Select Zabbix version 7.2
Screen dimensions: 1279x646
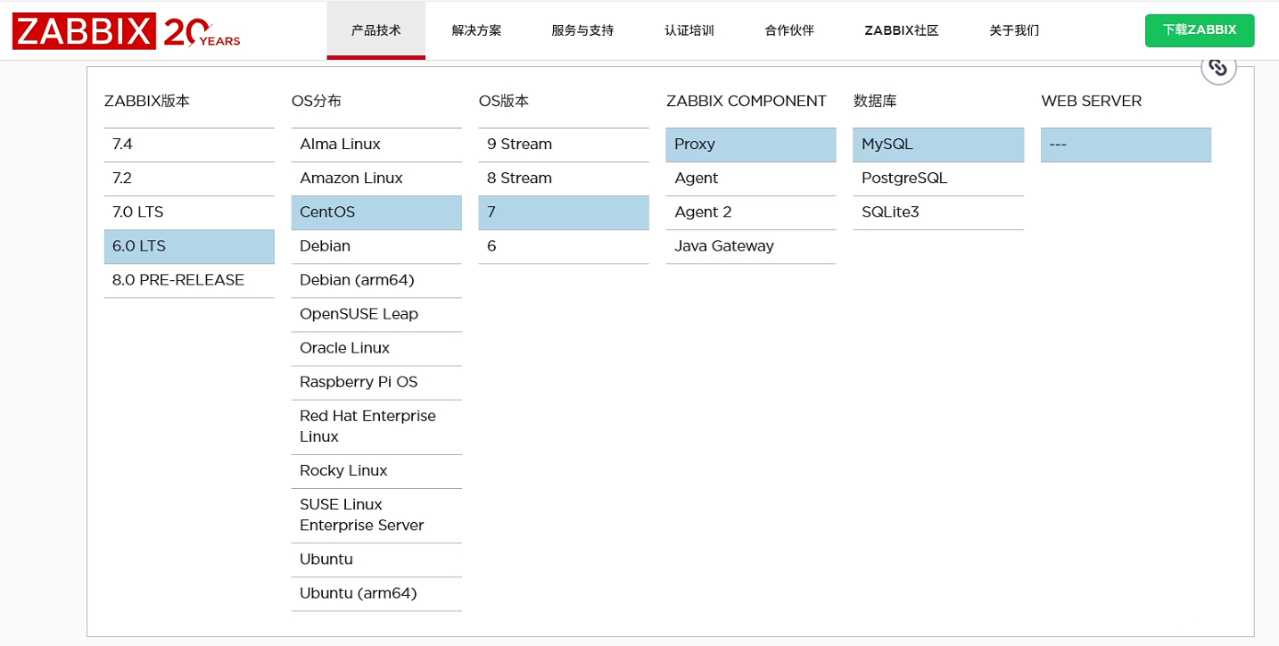pyautogui.click(x=189, y=178)
